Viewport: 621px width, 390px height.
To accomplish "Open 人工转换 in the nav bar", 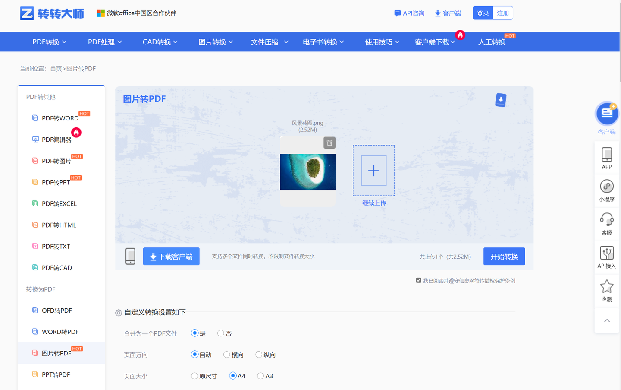I will [x=492, y=42].
